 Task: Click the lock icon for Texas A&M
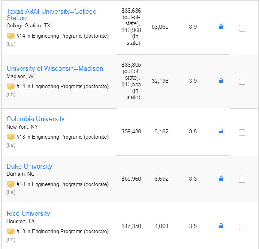(x=221, y=26)
